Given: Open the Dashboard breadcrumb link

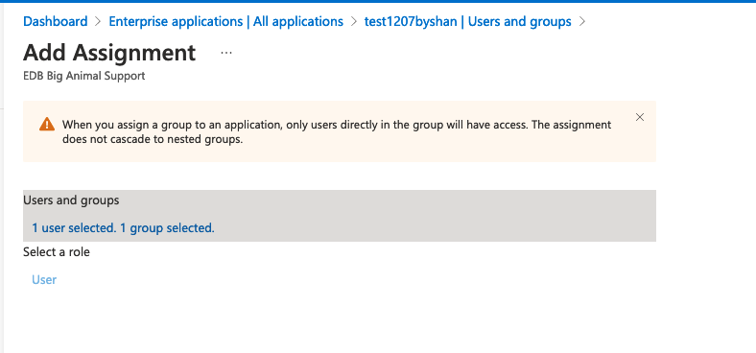Looking at the screenshot, I should [56, 22].
